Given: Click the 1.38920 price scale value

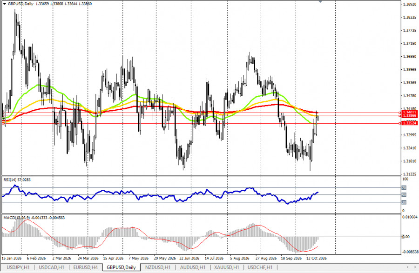Looking at the screenshot, I should pyautogui.click(x=410, y=4).
